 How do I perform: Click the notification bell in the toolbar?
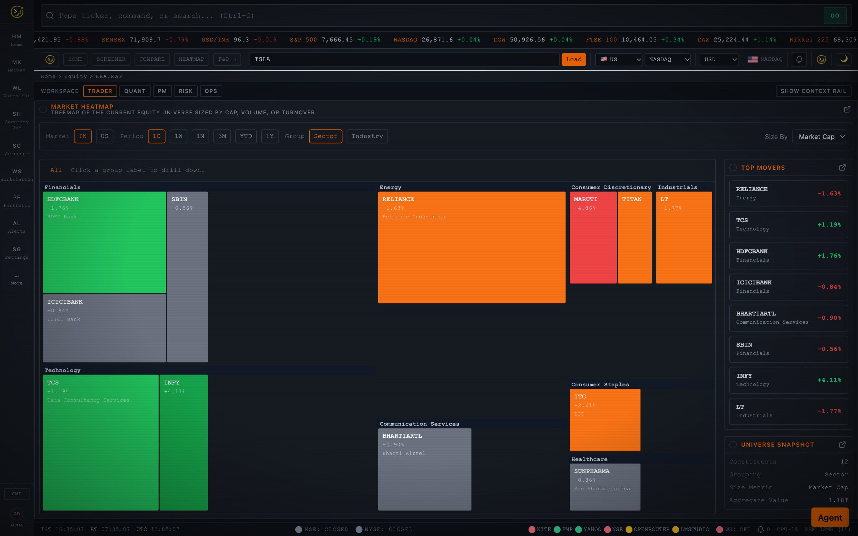[799, 59]
